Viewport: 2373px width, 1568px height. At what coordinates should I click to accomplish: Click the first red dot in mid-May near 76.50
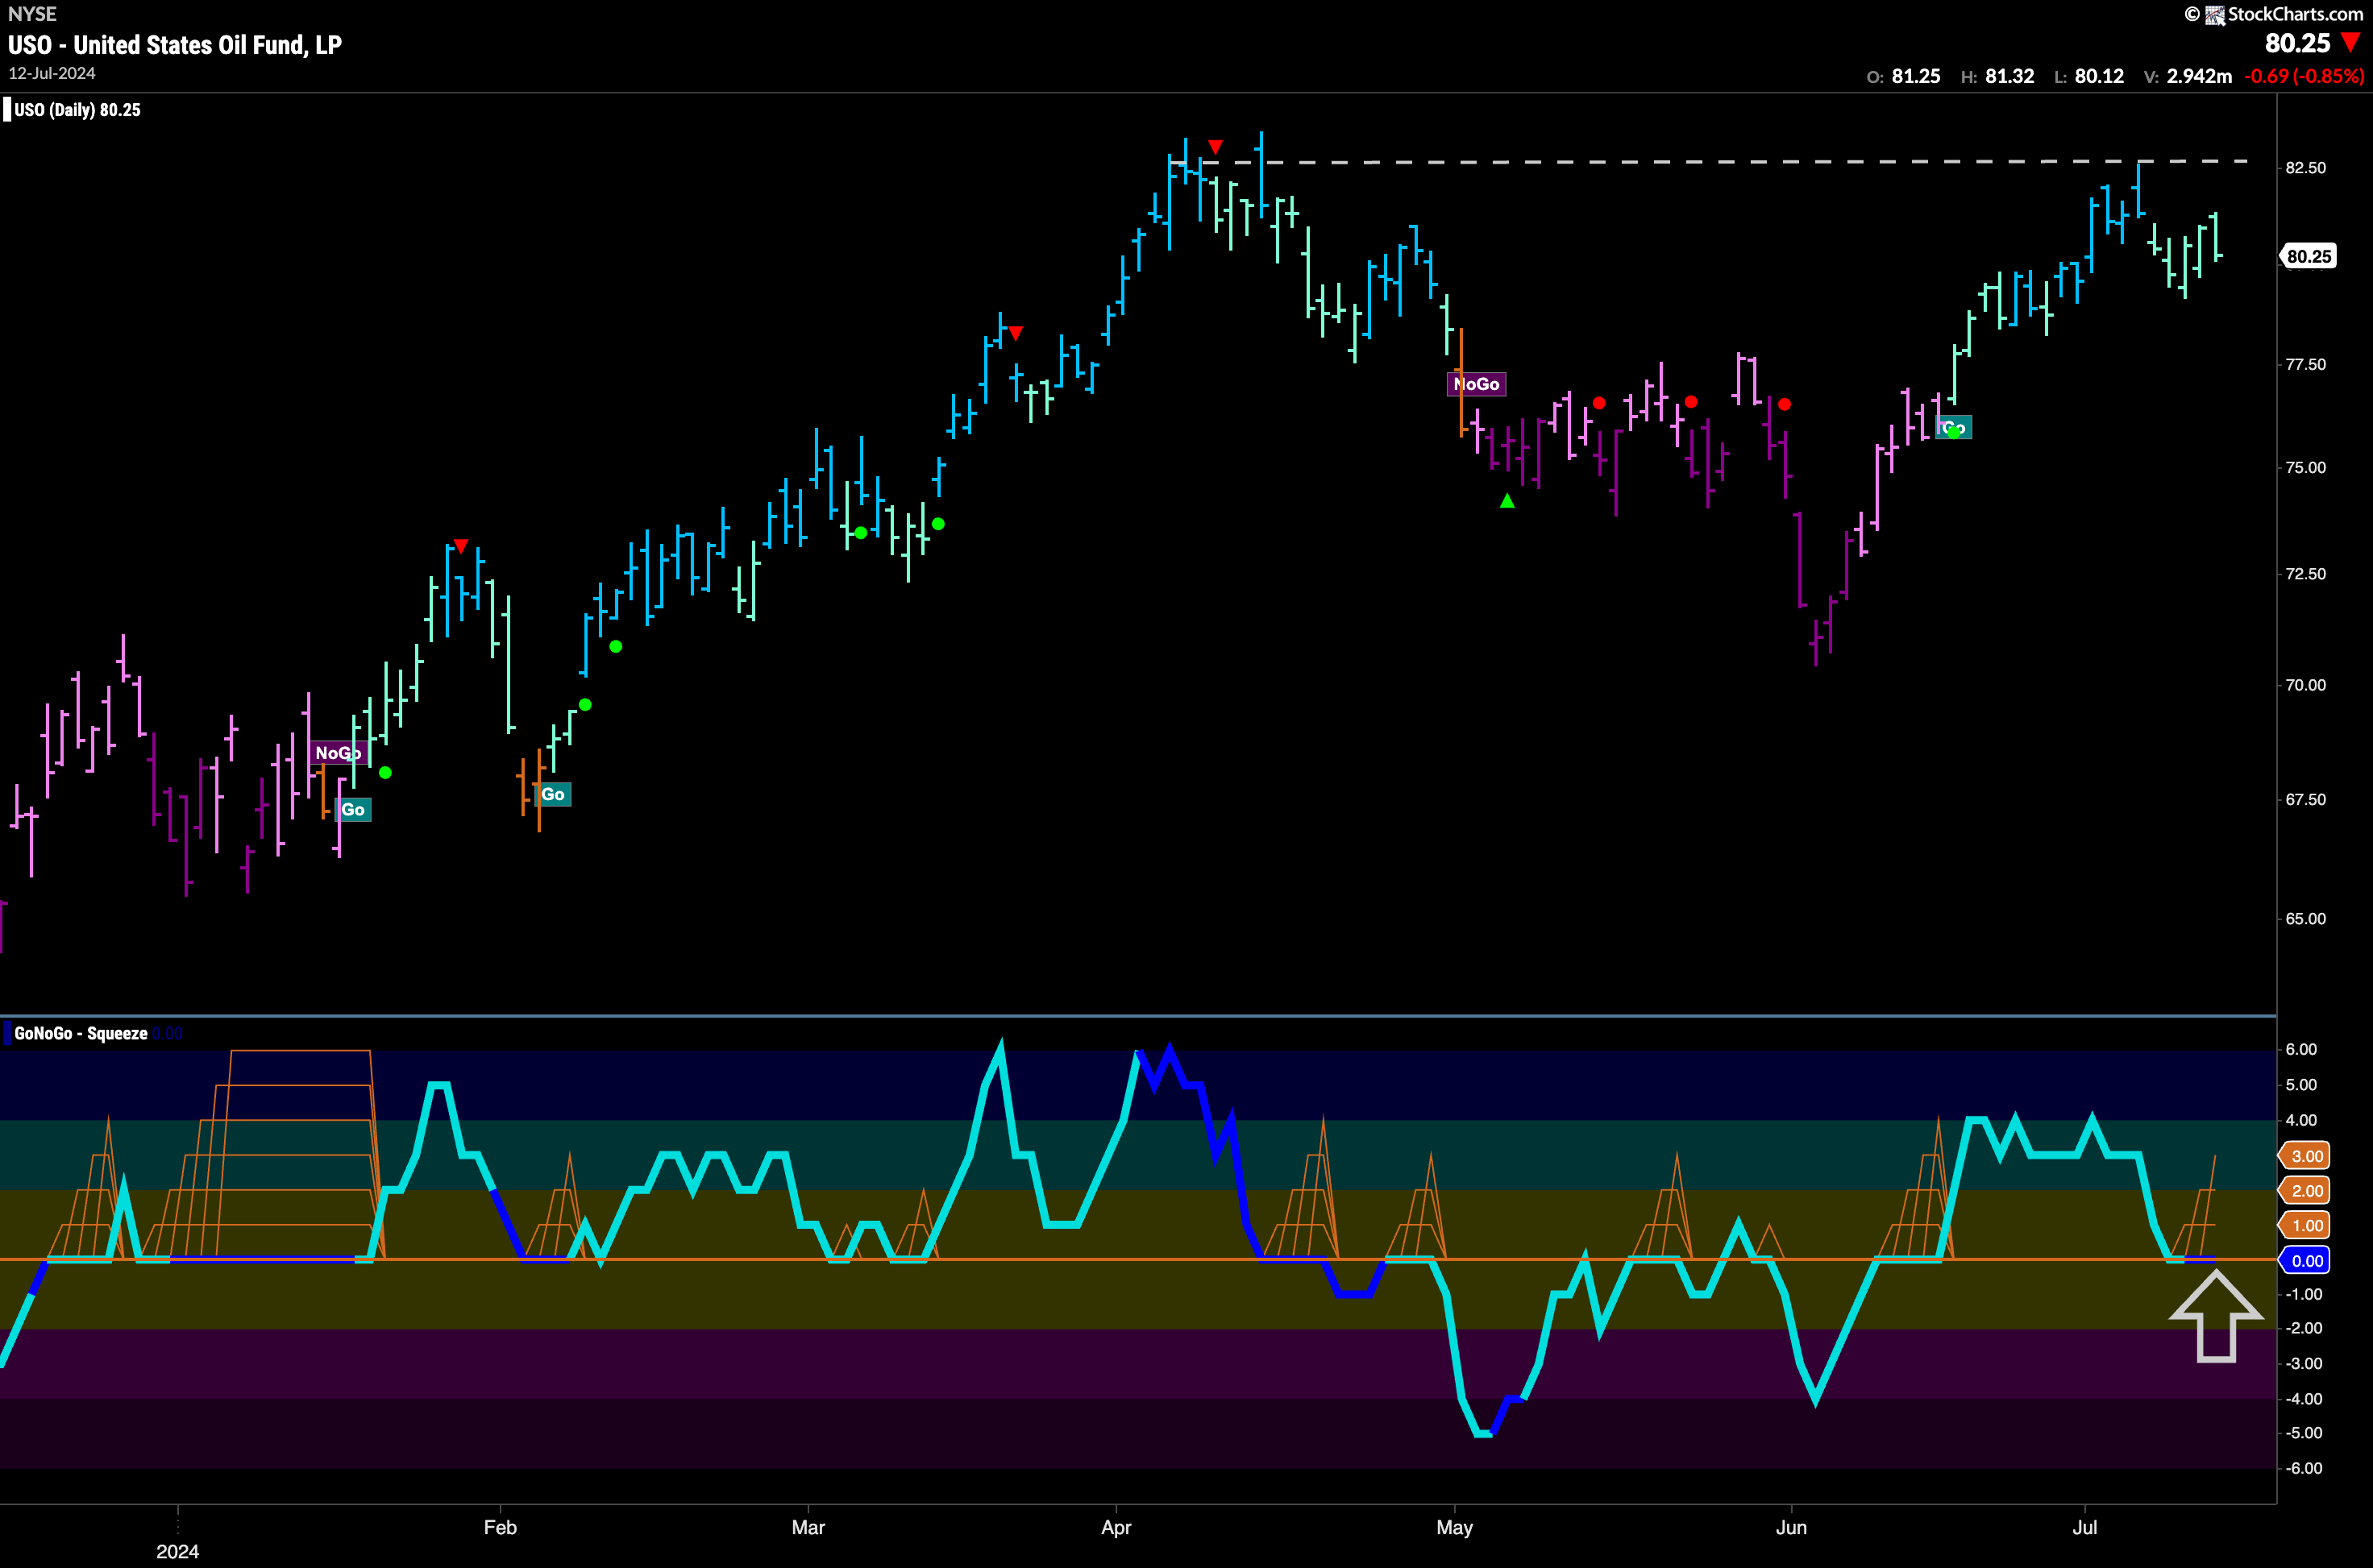pyautogui.click(x=1598, y=403)
